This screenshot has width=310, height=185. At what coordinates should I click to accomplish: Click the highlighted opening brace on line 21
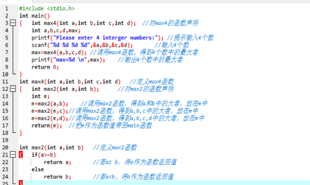click(x=21, y=155)
